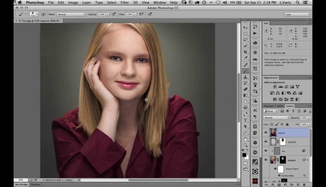326x187 pixels.
Task: Click the macOS Spotlight search icon
Action: coord(297,3)
